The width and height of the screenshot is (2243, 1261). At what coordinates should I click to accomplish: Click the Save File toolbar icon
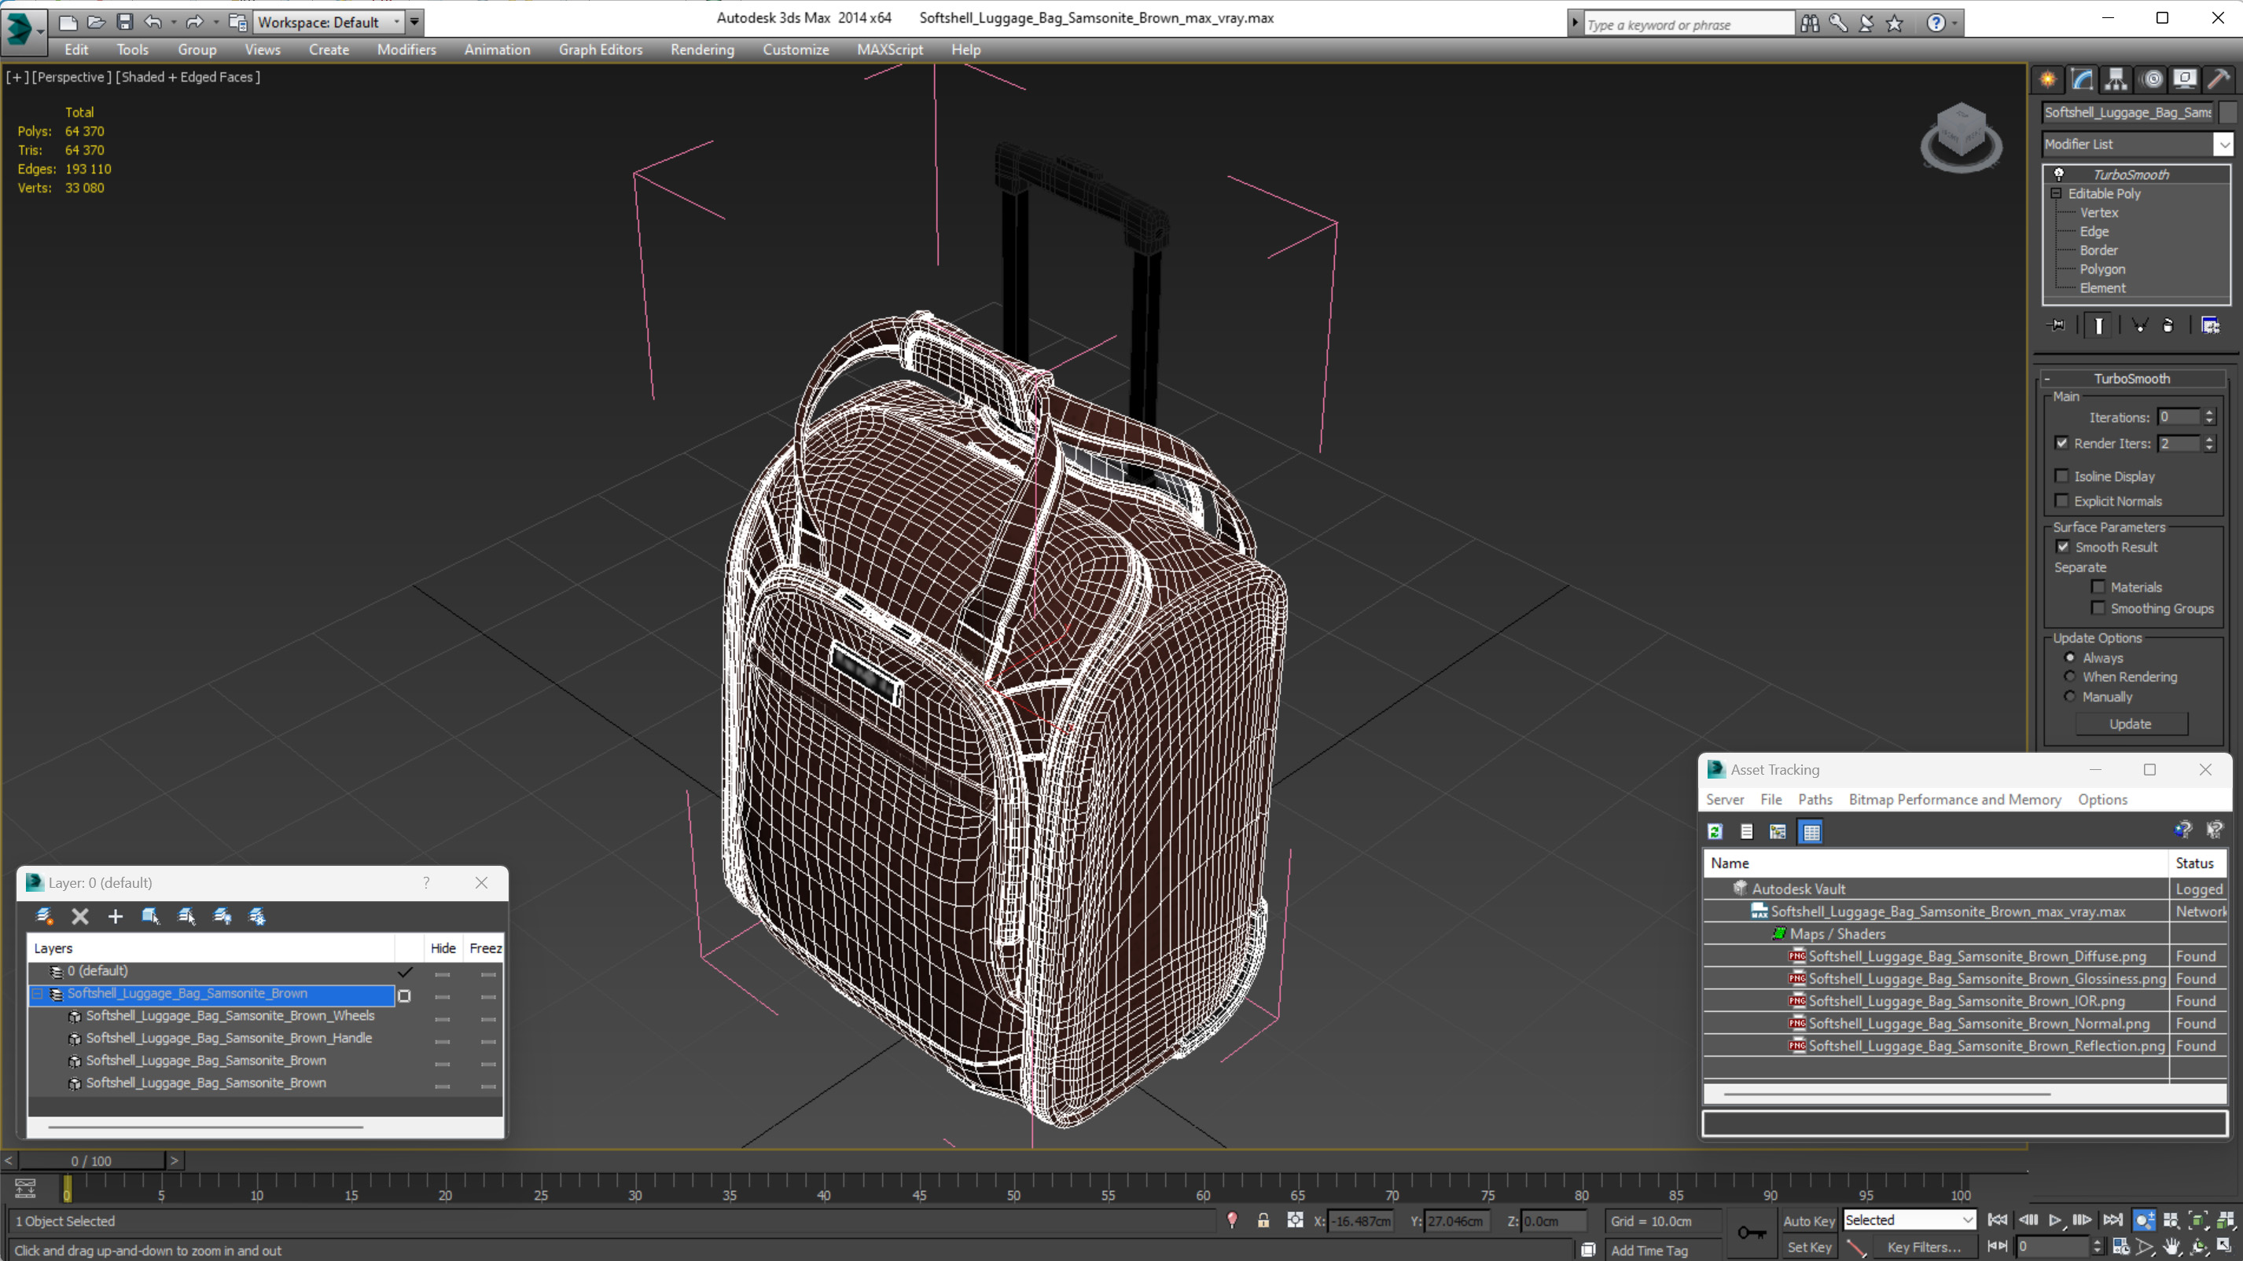point(124,22)
